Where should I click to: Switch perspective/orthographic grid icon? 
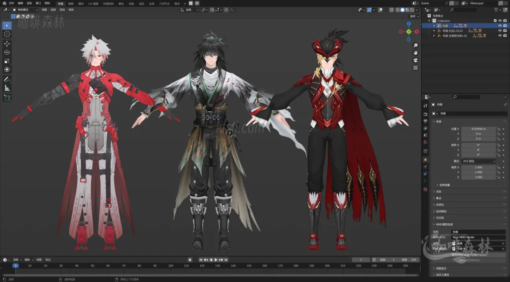tap(415, 68)
